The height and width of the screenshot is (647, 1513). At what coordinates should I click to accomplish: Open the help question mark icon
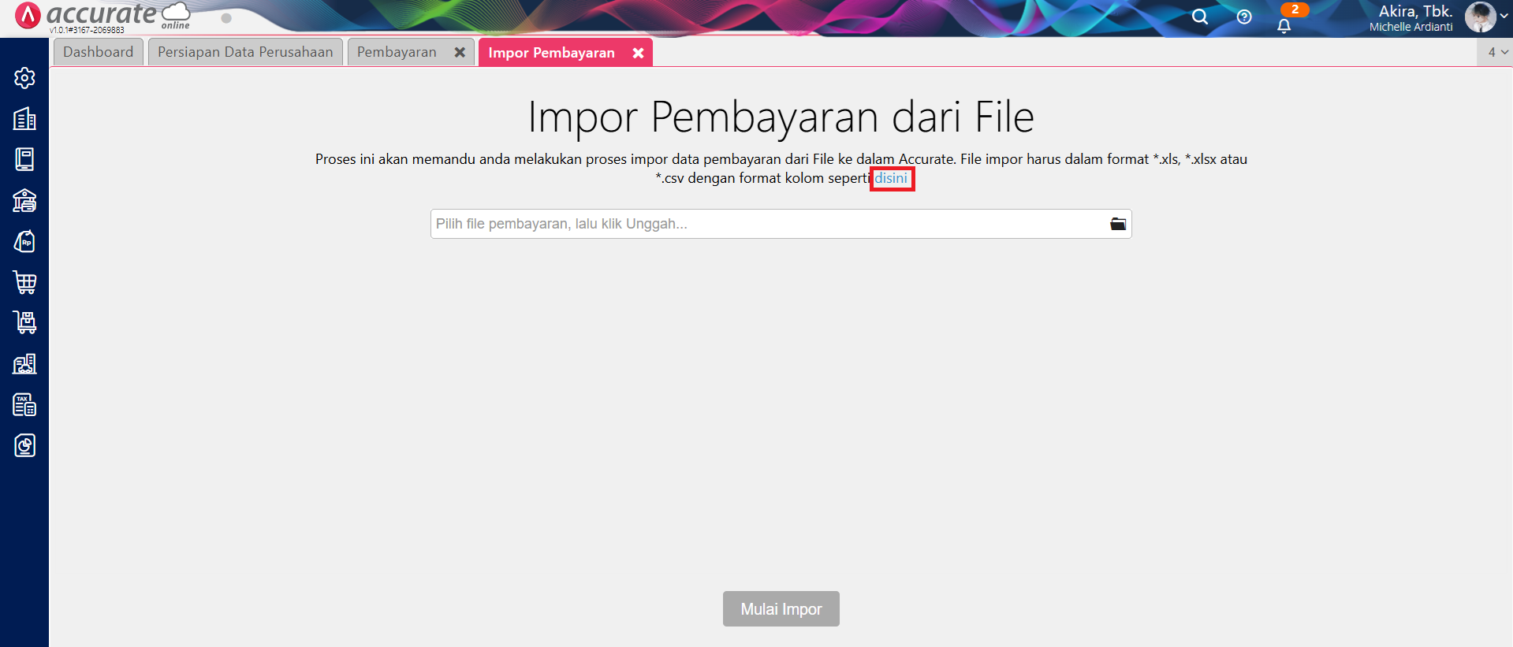point(1244,17)
